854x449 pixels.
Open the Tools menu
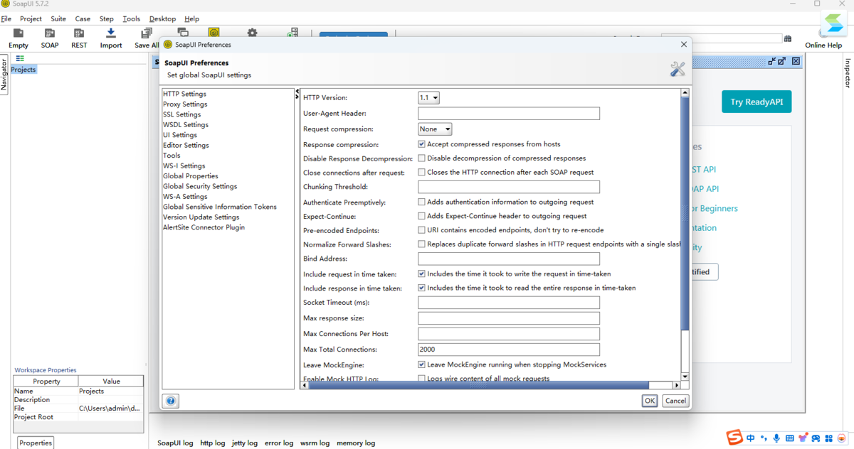131,18
